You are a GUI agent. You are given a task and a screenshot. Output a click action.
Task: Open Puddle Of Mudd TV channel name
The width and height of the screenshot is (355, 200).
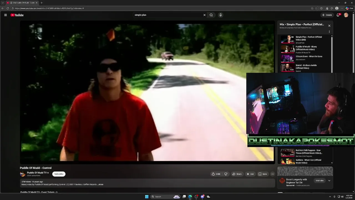[37, 173]
